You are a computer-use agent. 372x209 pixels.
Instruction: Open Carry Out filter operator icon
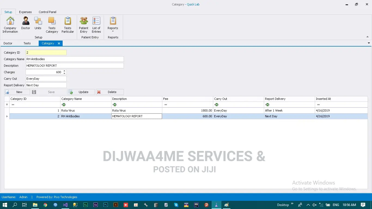point(217,105)
